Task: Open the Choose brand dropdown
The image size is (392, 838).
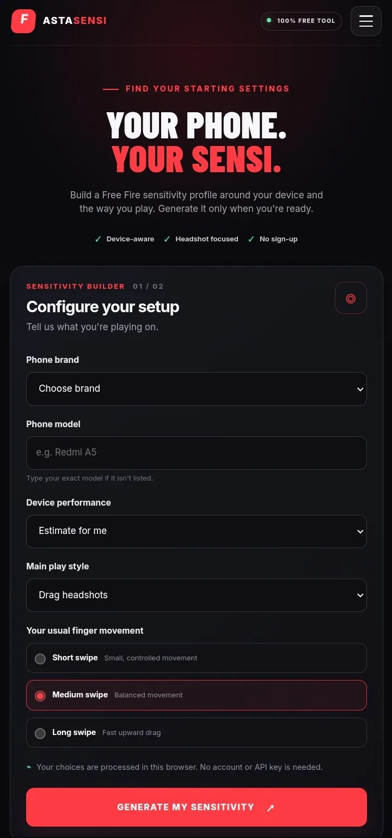Action: coord(197,389)
